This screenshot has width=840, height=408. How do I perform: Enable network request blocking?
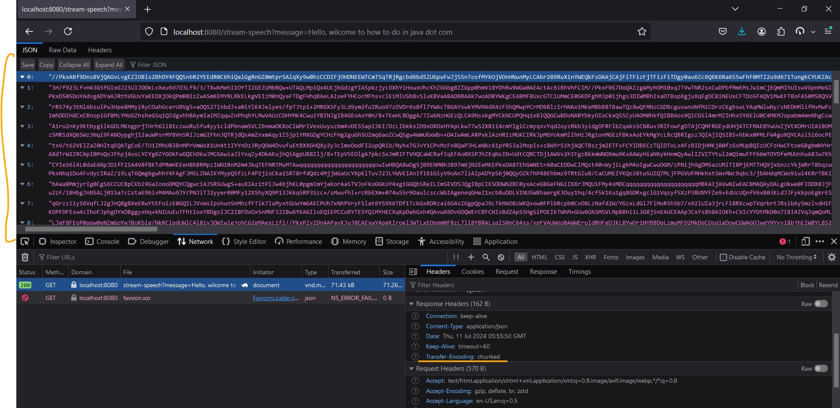(x=500, y=257)
